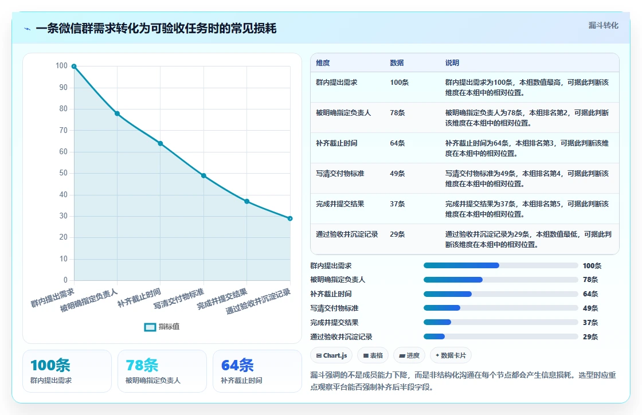Click the 数据 column header
Image resolution: width=642 pixels, height=415 pixels.
[397, 63]
